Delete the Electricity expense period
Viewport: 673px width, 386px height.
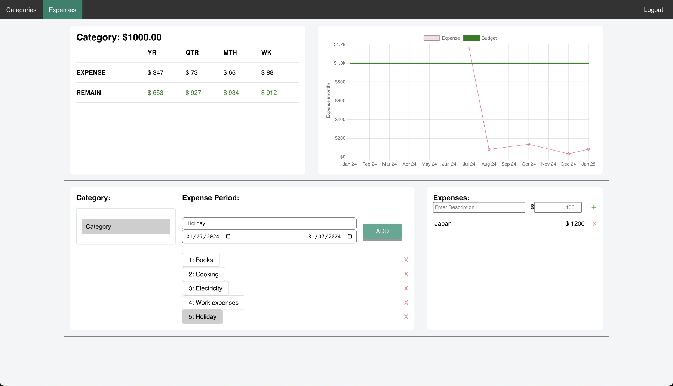tap(406, 288)
